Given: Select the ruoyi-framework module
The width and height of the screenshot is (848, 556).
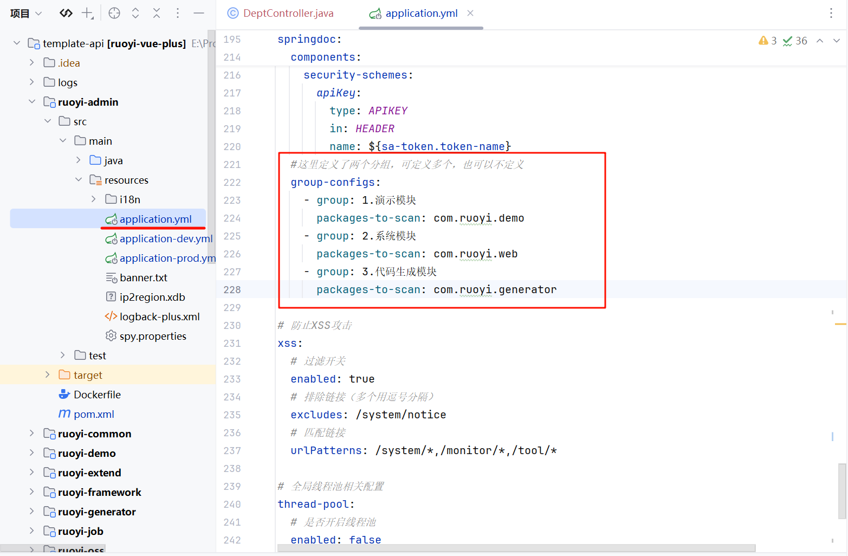Looking at the screenshot, I should (x=99, y=492).
